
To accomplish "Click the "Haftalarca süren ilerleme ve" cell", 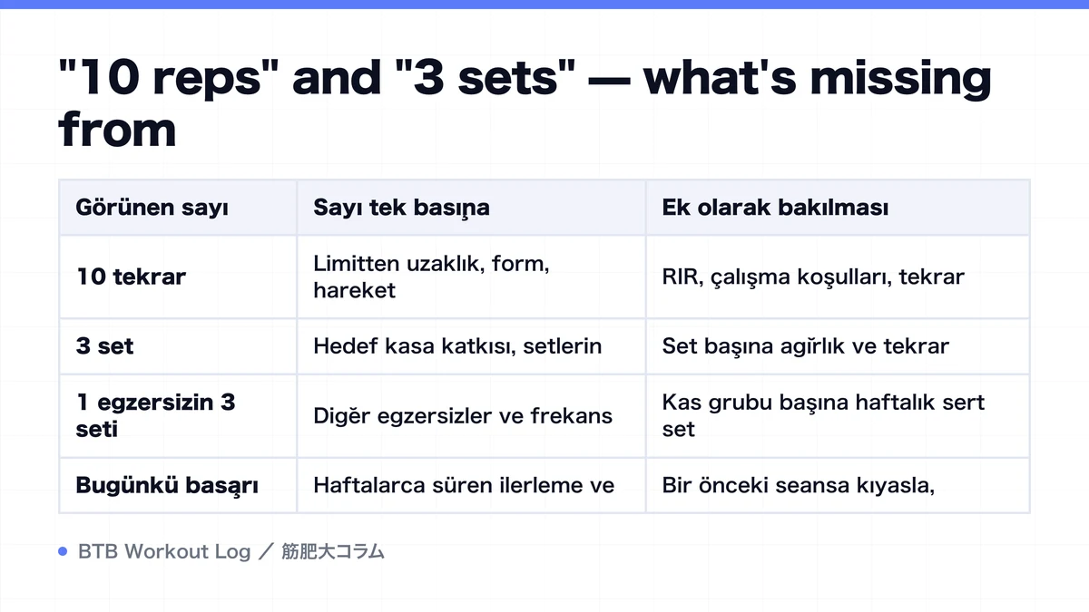I will tap(471, 485).
